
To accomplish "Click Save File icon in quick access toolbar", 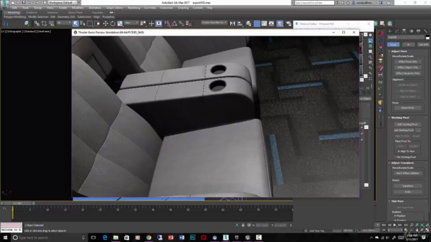I will (24, 3).
